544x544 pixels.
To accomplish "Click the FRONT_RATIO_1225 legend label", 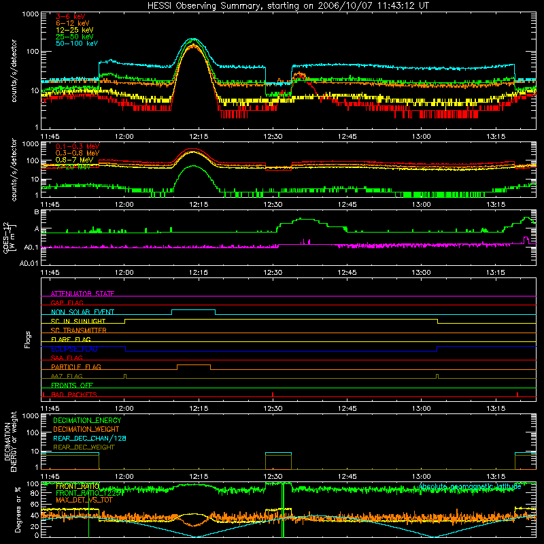I will (x=88, y=493).
